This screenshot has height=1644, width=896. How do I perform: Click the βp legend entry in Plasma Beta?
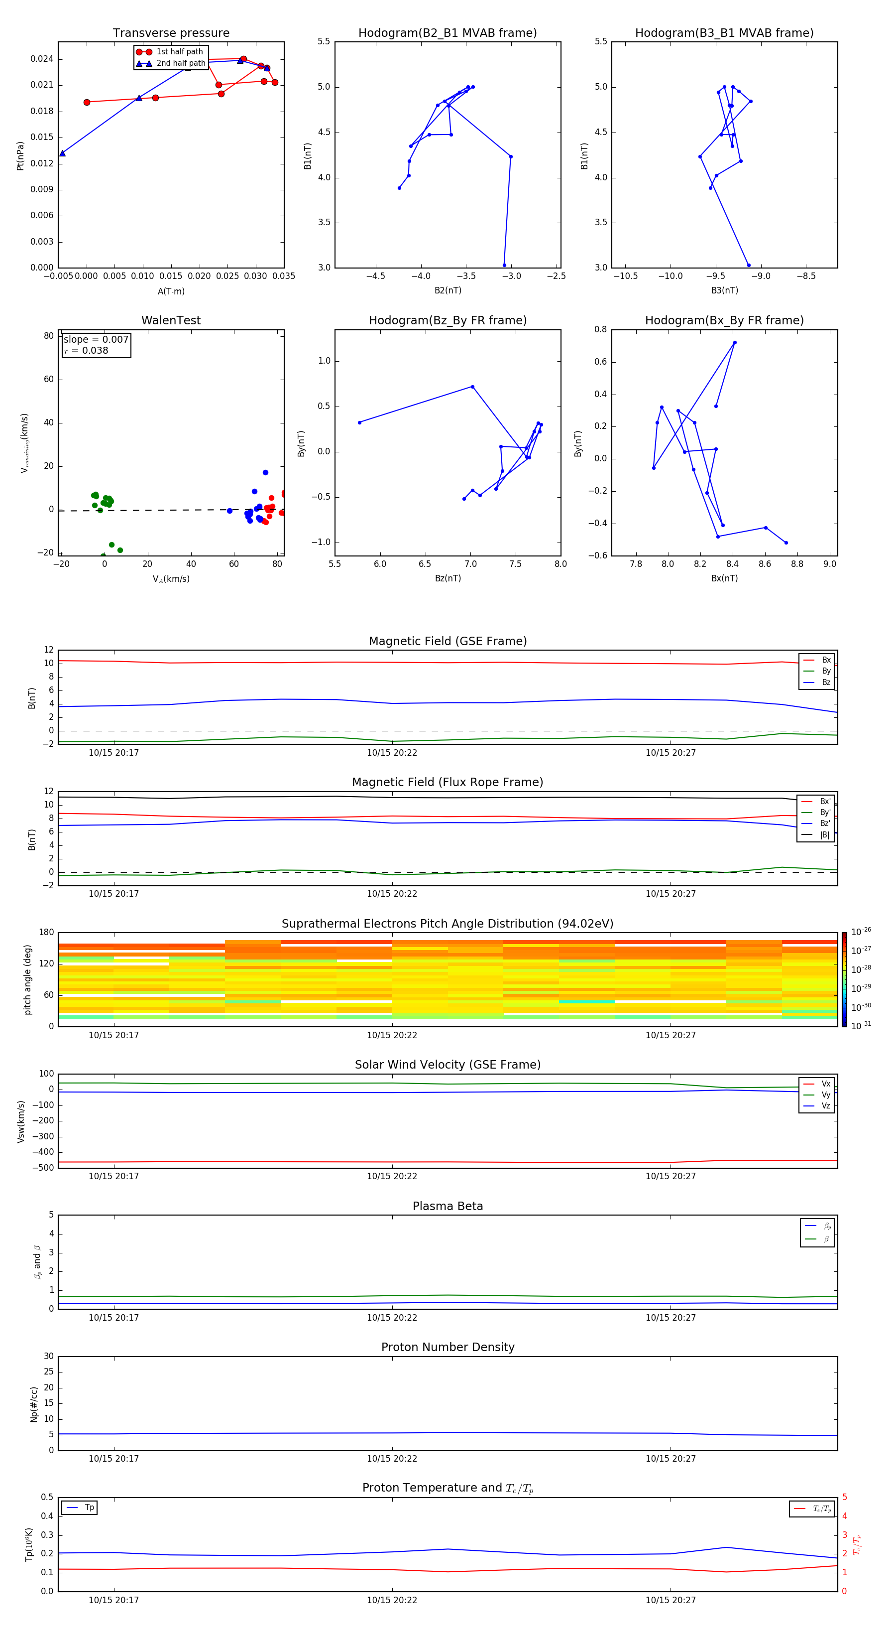(817, 1226)
